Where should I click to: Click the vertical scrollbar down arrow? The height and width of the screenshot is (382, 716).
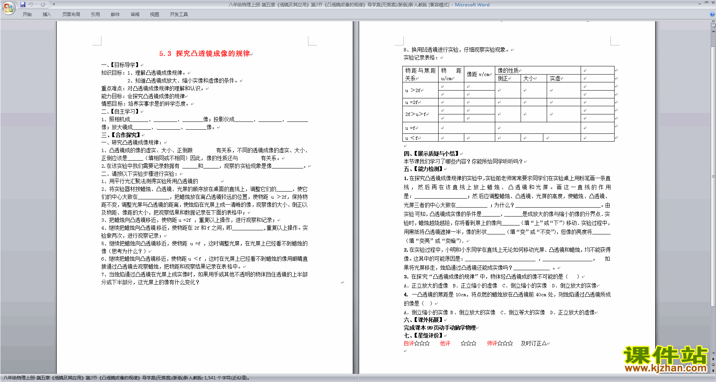(713, 353)
